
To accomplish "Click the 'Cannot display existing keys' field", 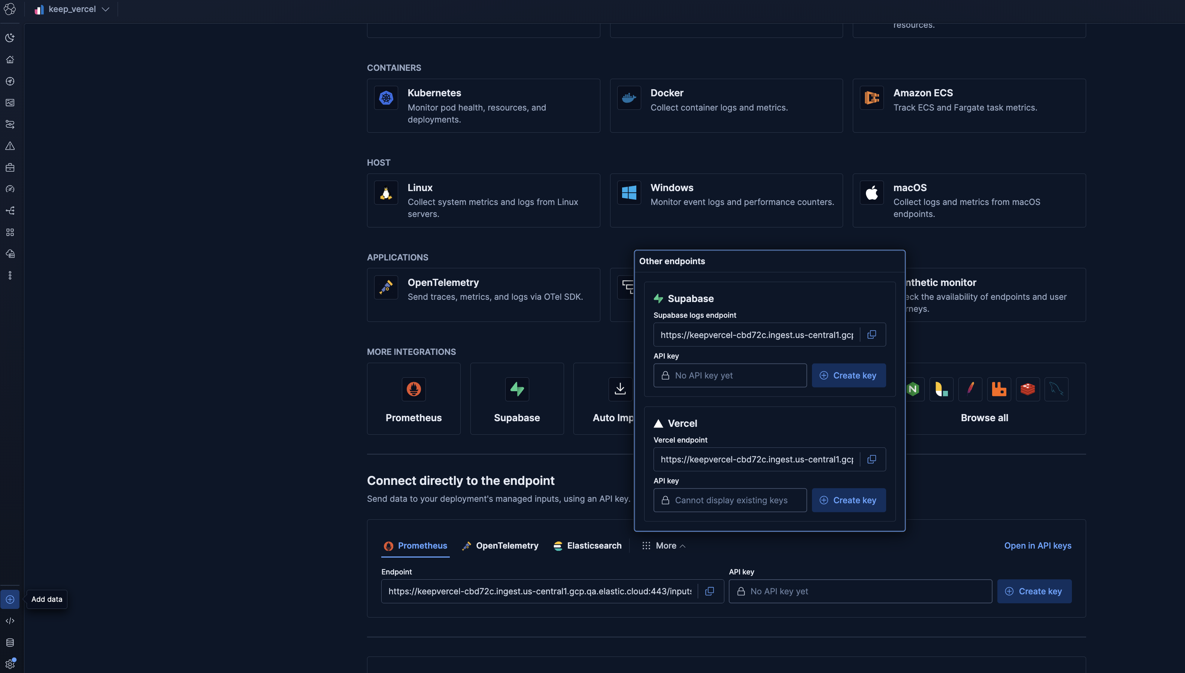I will coord(730,500).
